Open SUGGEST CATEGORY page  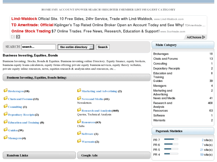[x=159, y=10]
